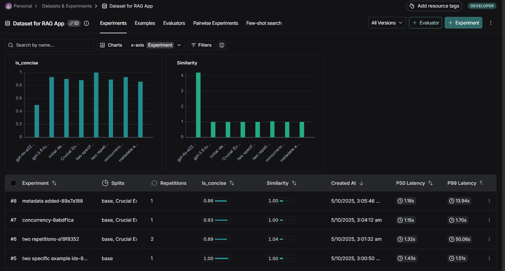Sort by Created At descending arrow
This screenshot has height=271, width=505.
point(361,183)
